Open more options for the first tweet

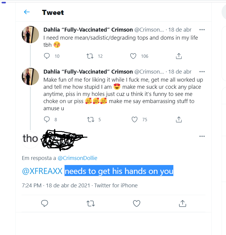click(202, 30)
